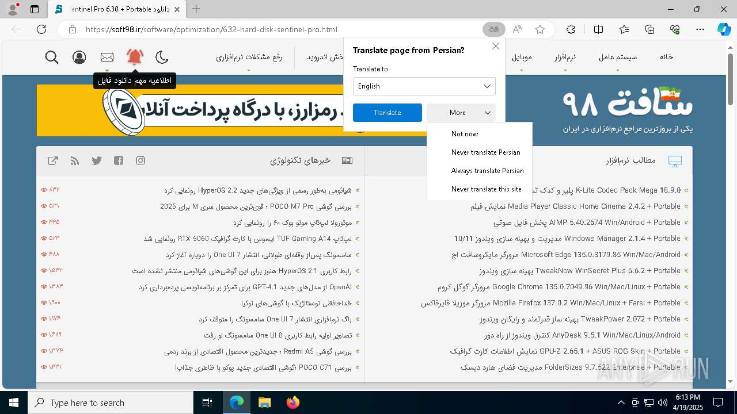737x414 pixels.
Task: Open File Explorer from the taskbar
Action: pyautogui.click(x=264, y=402)
